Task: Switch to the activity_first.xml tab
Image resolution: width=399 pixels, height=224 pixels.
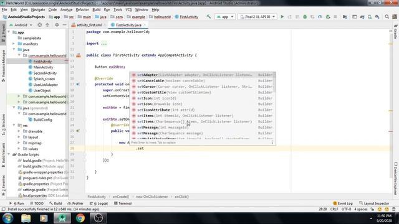Action: click(x=89, y=25)
